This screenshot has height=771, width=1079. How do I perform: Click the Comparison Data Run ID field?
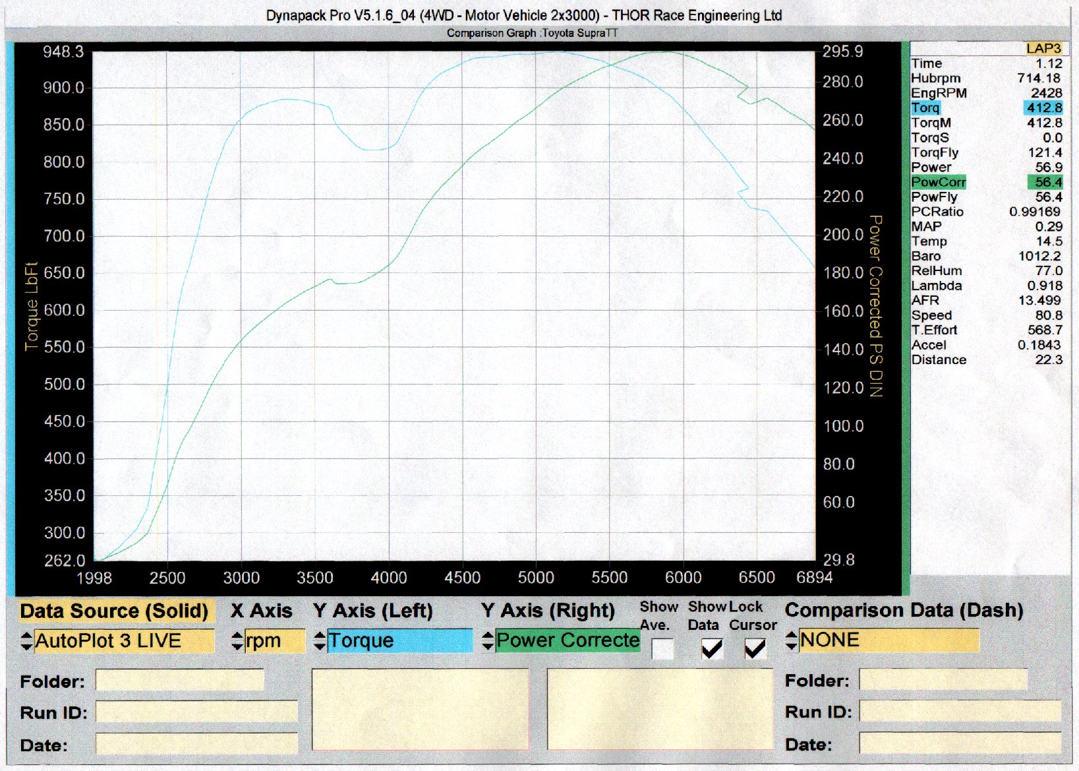click(960, 711)
